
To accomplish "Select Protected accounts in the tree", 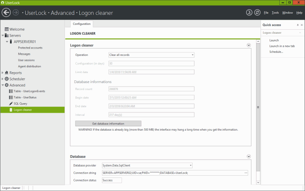I will [x=30, y=48].
